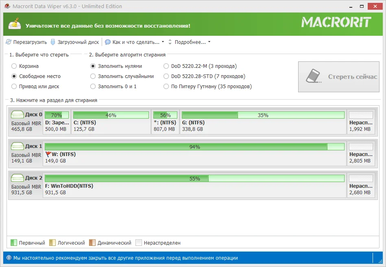Choose the Привод или диск option
The width and height of the screenshot is (386, 267).
(14, 86)
